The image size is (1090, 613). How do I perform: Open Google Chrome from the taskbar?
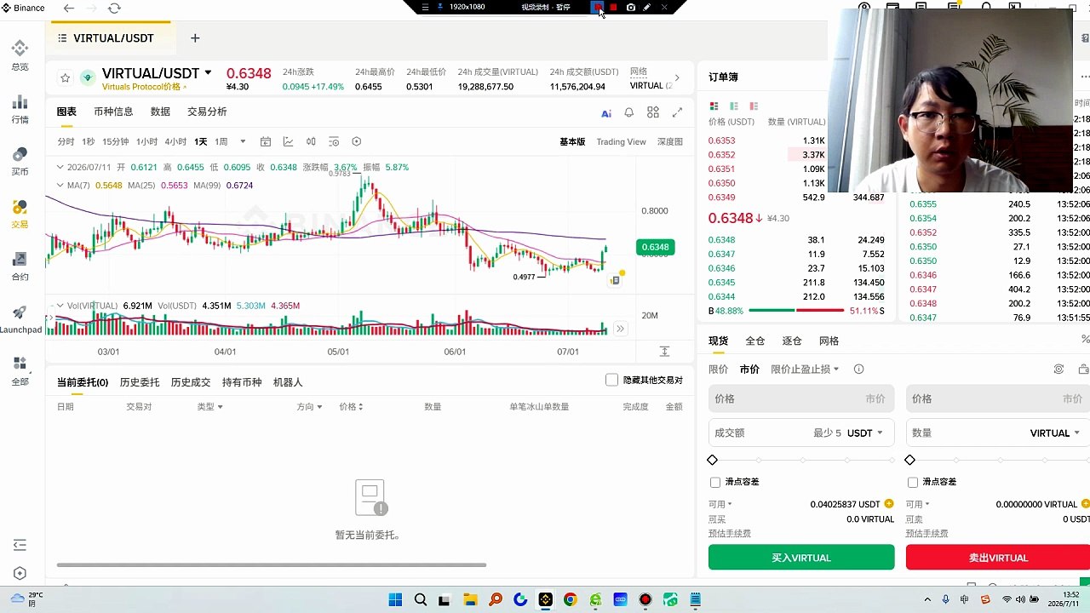570,600
